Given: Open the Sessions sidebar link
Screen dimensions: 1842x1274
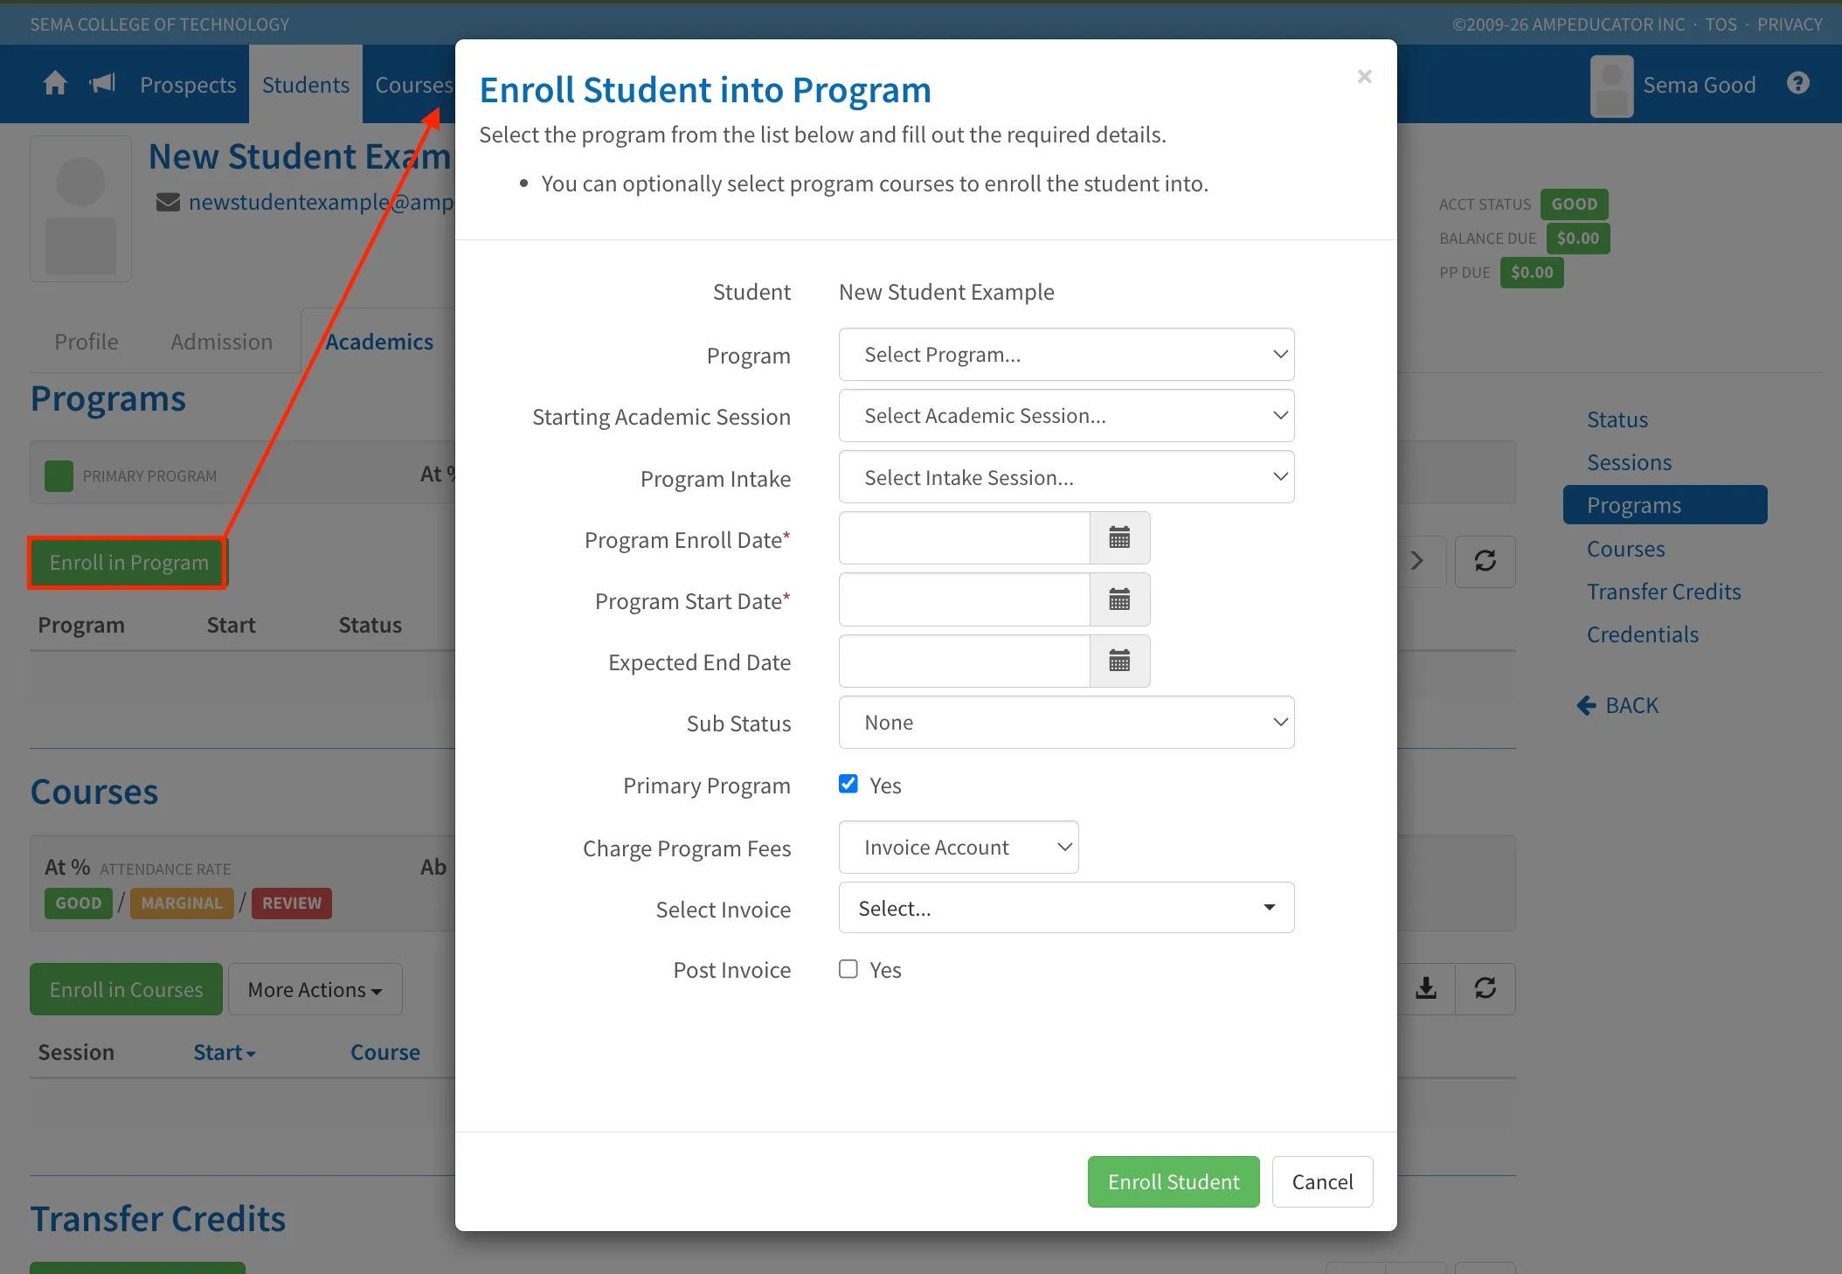Looking at the screenshot, I should click(x=1629, y=462).
